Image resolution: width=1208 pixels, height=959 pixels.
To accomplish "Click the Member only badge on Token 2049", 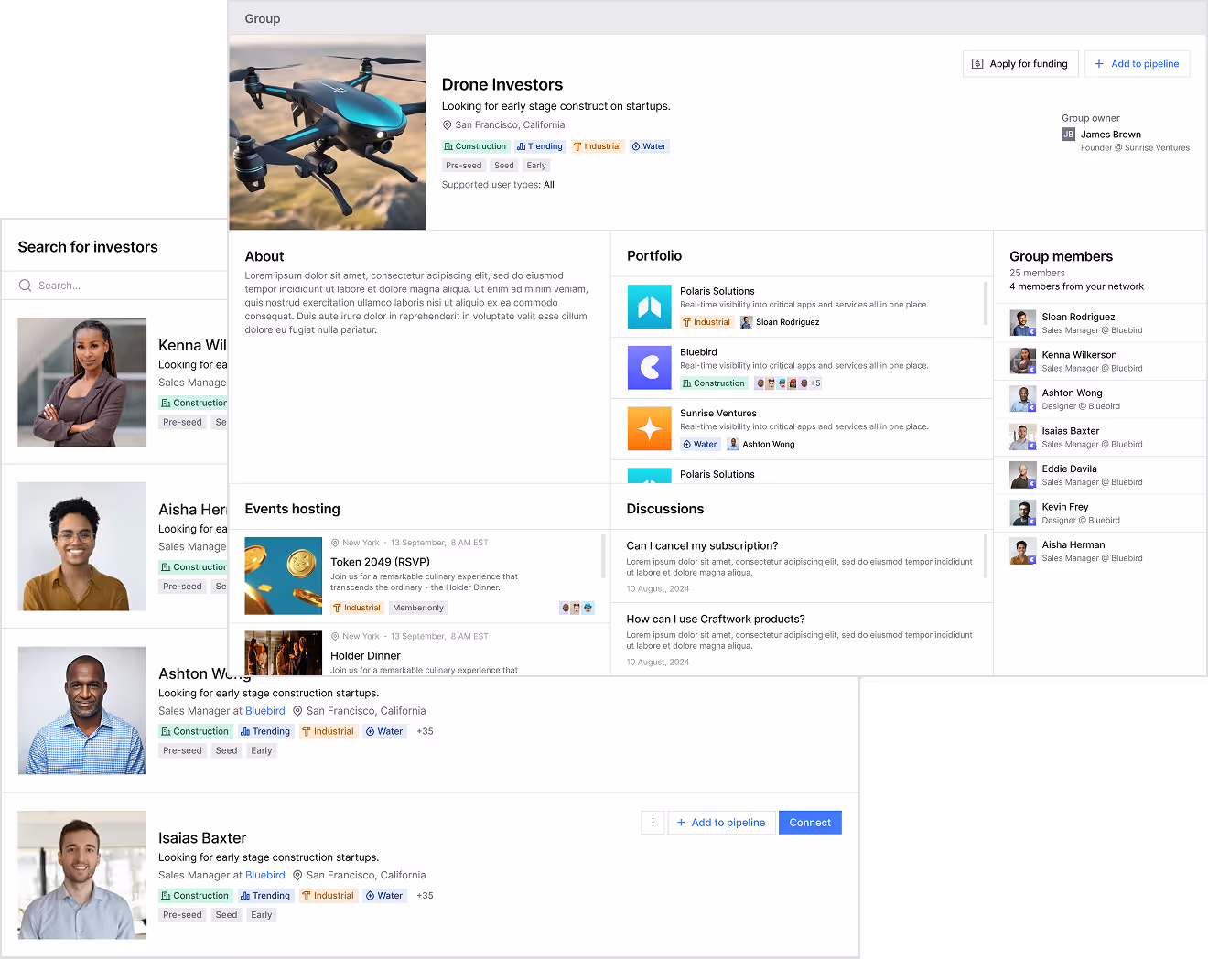I will 418,608.
